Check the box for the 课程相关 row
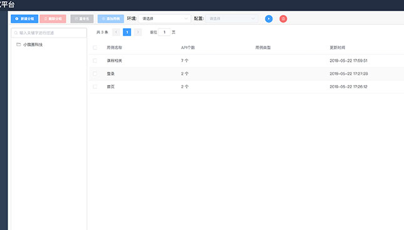 (95, 61)
